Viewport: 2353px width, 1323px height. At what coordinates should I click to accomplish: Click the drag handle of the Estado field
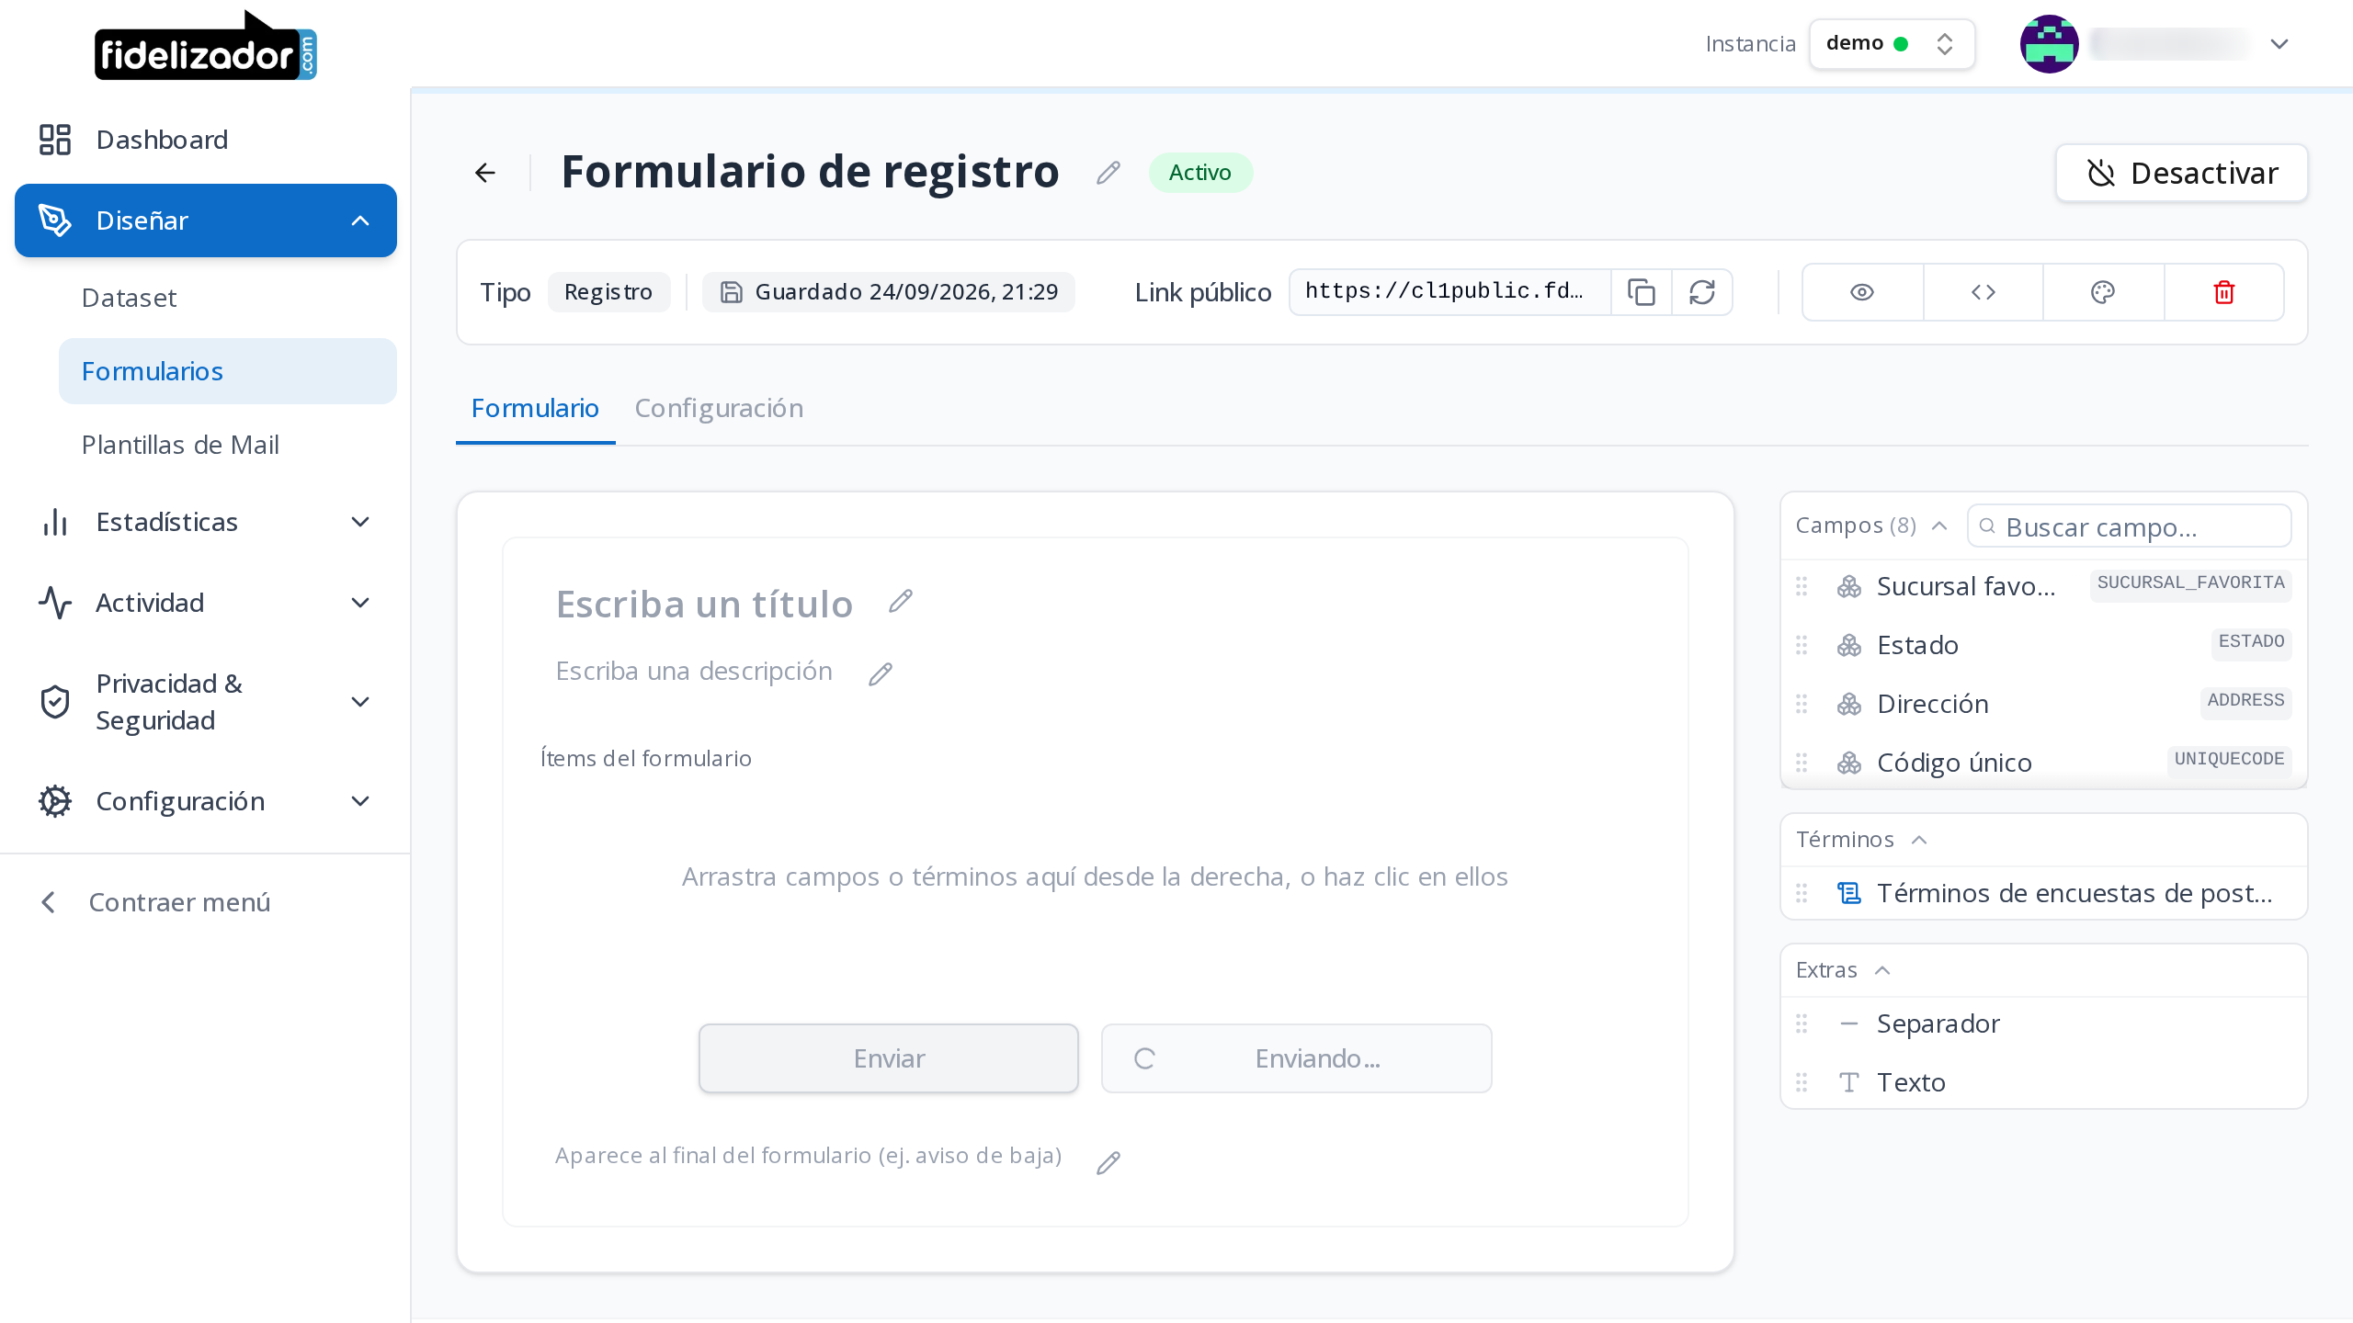(1802, 645)
